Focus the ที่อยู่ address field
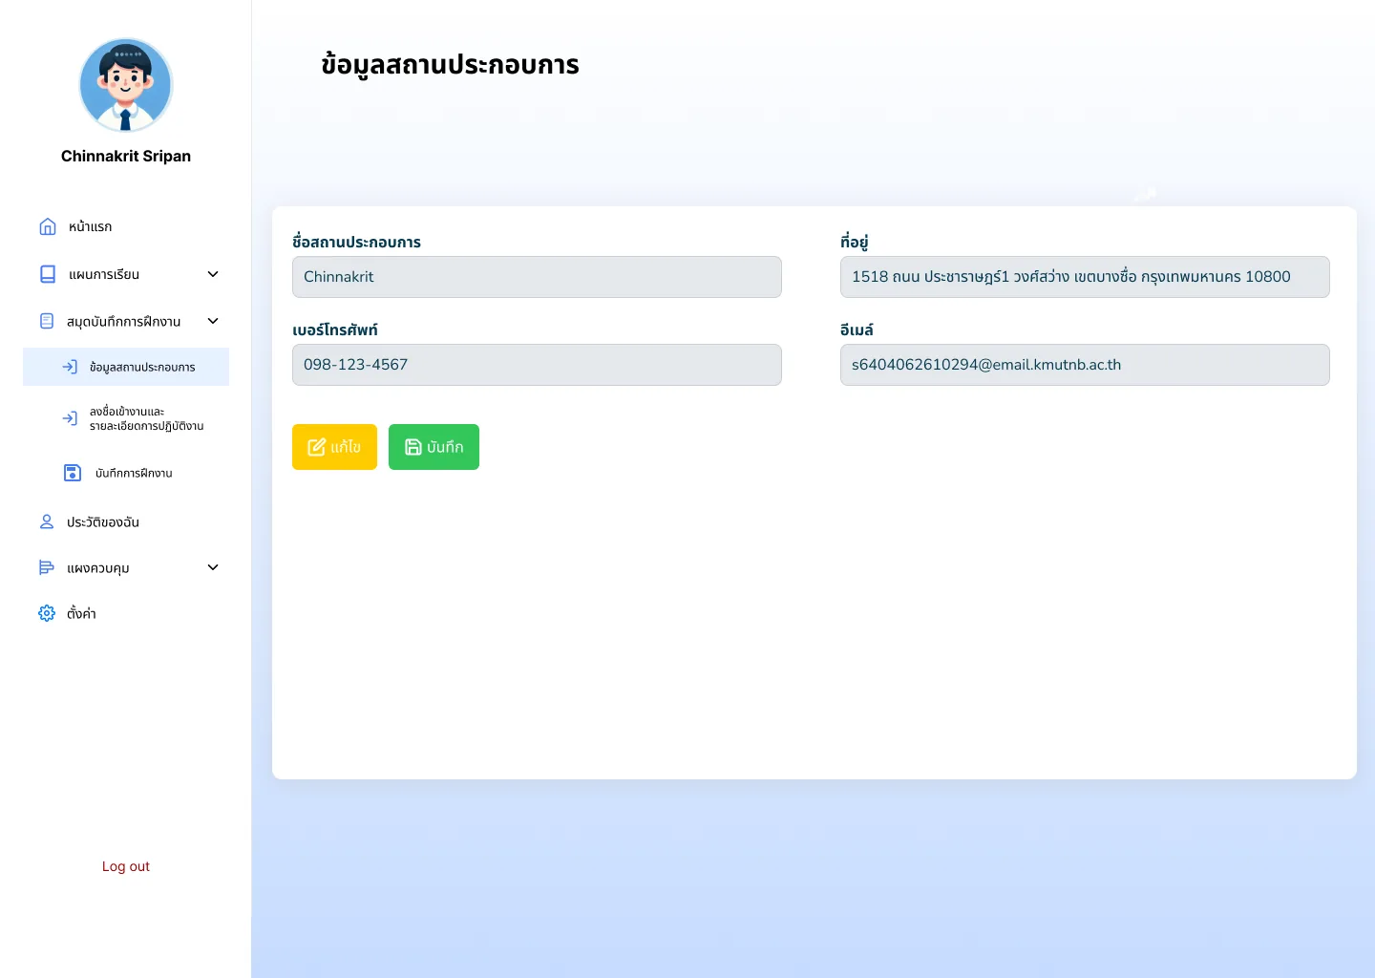The image size is (1375, 978). coord(1085,277)
